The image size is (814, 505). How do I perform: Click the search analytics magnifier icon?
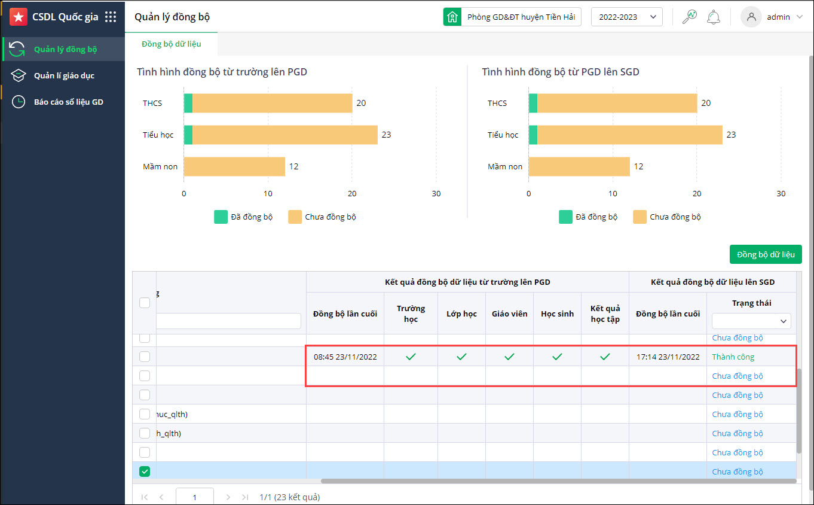pos(690,17)
